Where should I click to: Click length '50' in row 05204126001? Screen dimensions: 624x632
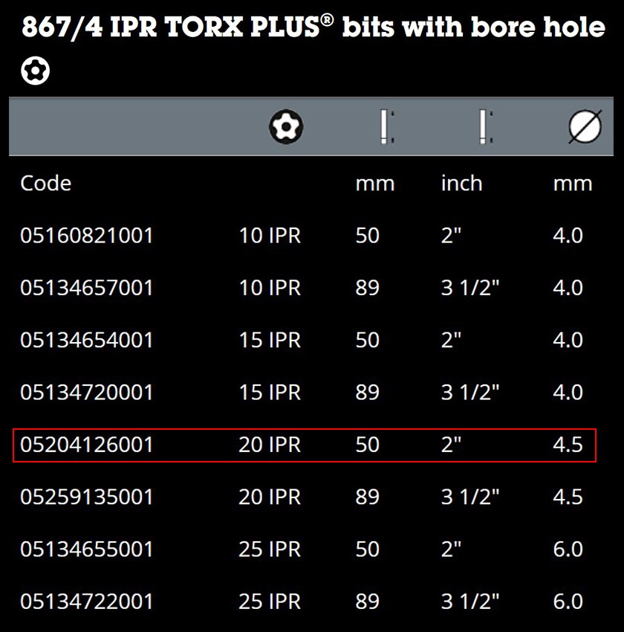tap(367, 445)
